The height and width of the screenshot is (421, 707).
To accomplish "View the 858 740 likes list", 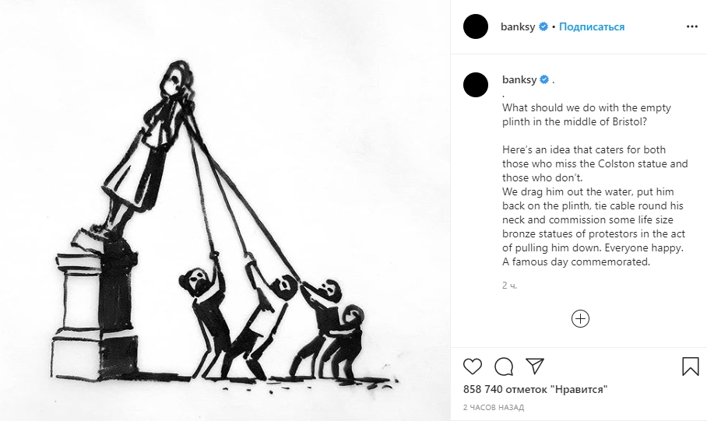I will coord(534,389).
